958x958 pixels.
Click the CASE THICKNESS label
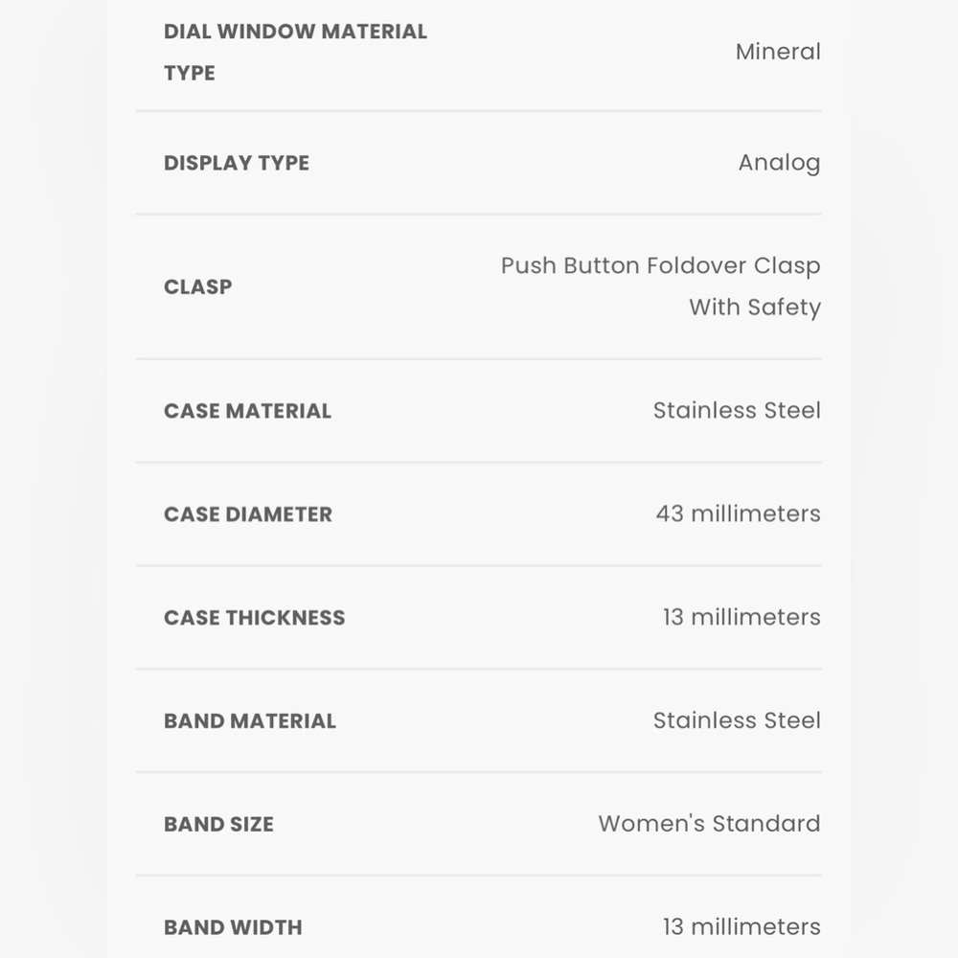(x=254, y=618)
